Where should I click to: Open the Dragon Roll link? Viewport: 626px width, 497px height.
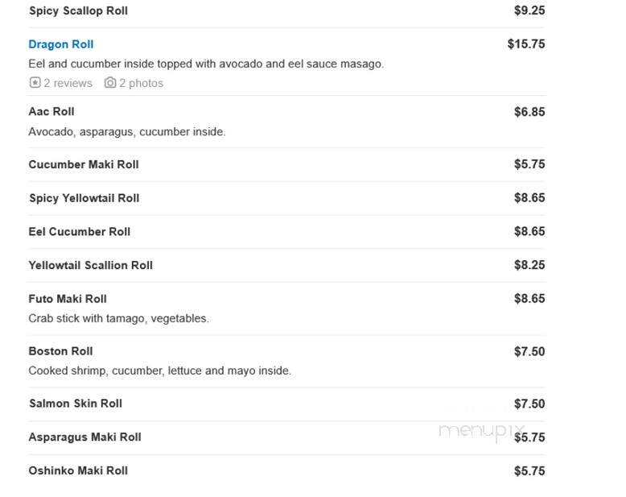[x=60, y=44]
